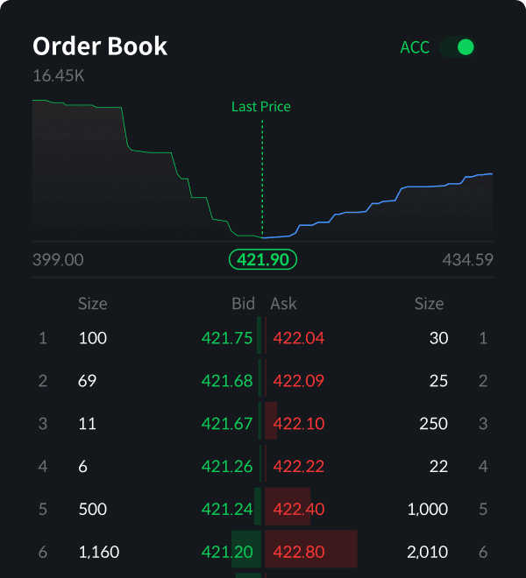
Task: Pick the 421.67 bid level
Action: click(x=227, y=424)
